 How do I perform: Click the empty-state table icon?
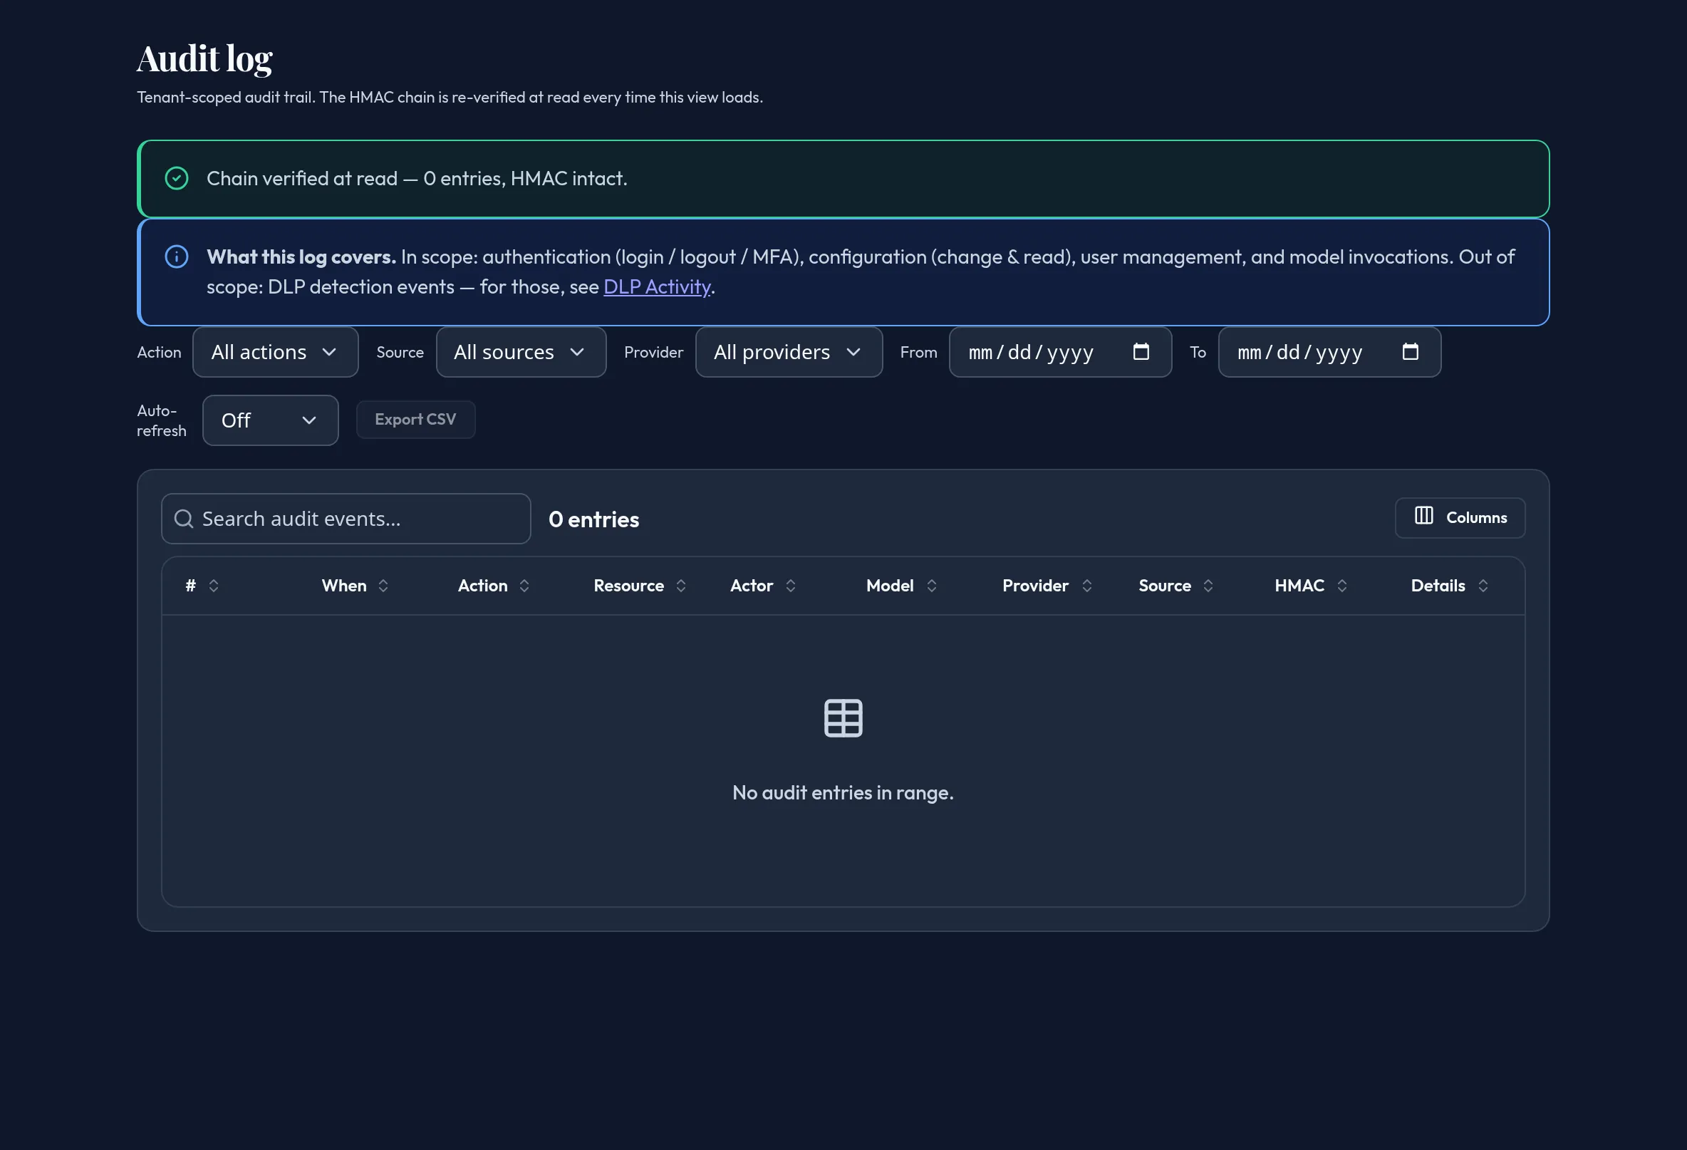click(x=843, y=719)
